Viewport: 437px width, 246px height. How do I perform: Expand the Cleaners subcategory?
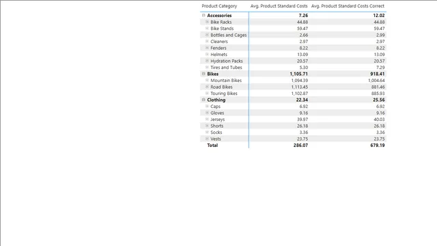point(207,41)
